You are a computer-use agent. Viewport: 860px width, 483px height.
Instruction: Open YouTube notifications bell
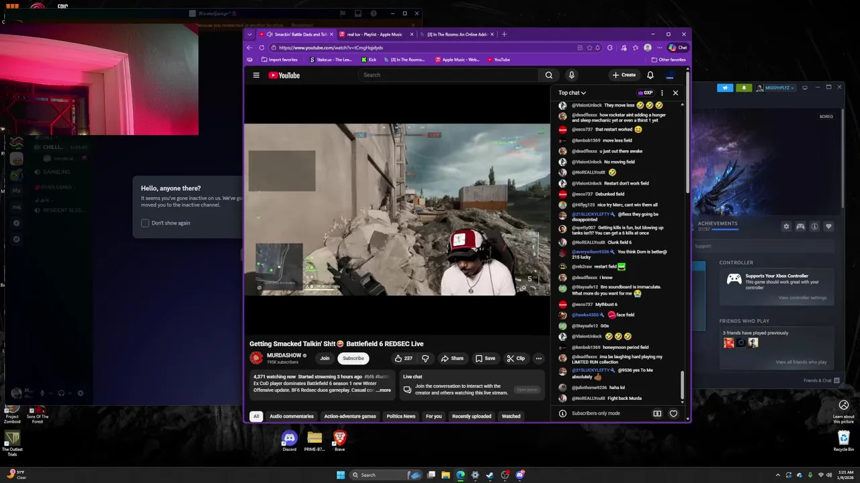point(650,75)
